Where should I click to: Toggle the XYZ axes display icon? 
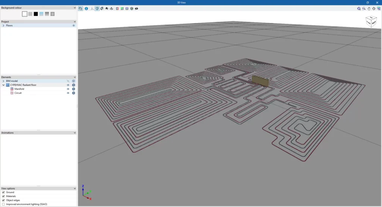tap(92, 9)
